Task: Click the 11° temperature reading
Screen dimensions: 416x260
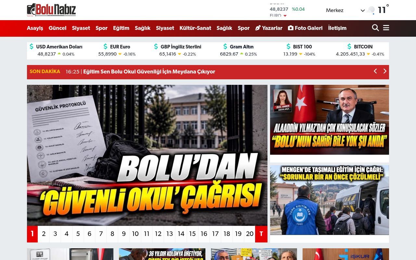Action: click(383, 10)
